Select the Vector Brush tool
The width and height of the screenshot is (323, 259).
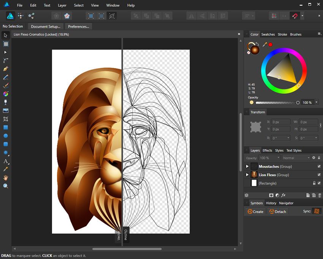(x=6, y=85)
